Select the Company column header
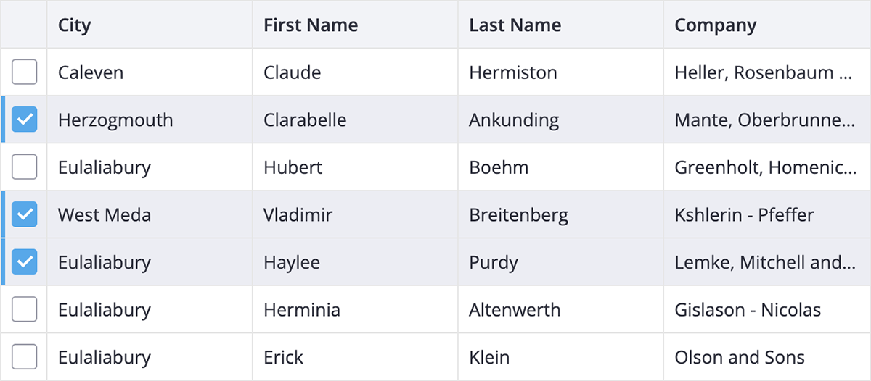 (x=766, y=25)
